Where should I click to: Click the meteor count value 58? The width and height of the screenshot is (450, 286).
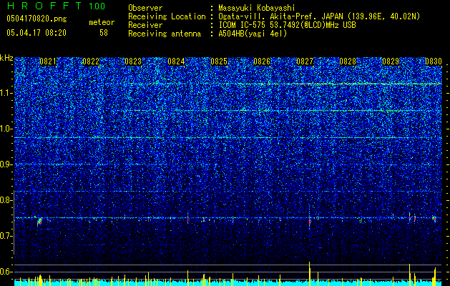coord(104,33)
